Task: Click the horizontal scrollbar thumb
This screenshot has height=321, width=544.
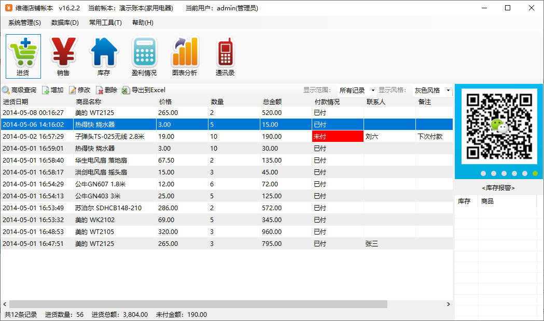Action: 198,304
